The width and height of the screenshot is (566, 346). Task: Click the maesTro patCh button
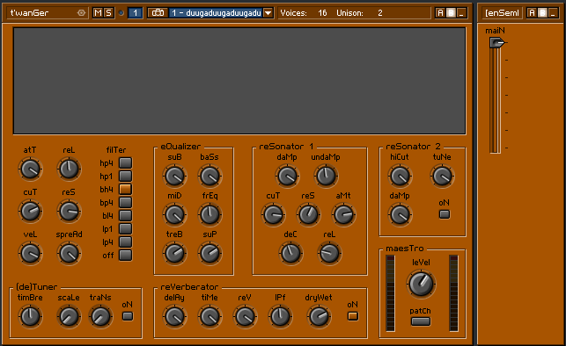[x=421, y=321]
